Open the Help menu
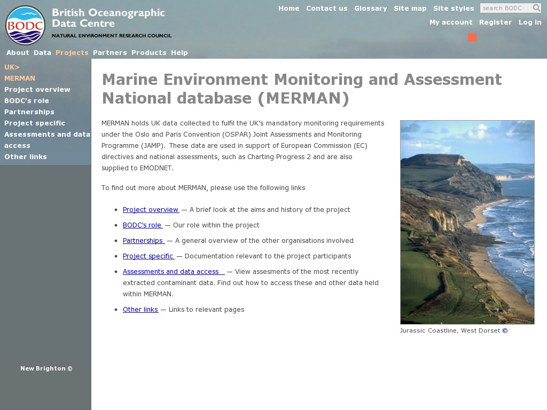 [179, 53]
